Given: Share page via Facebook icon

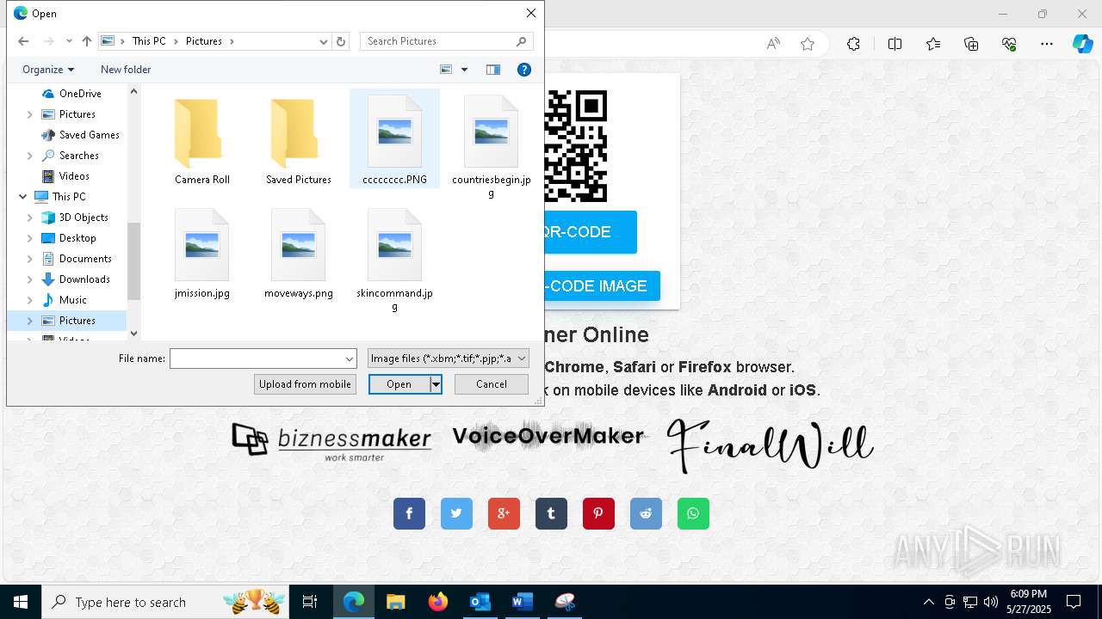Looking at the screenshot, I should coord(409,514).
